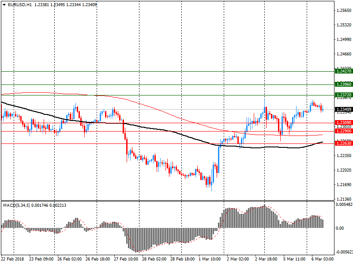Screen dimensions: 353x264
Task: Click the 1.25320 price scale value
Action: [x=344, y=25]
